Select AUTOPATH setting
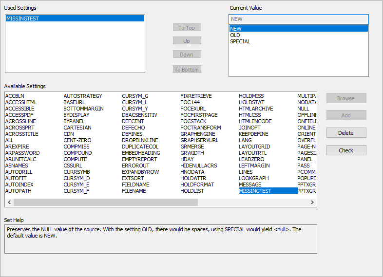Viewport: 383px width, 277px height. (x=19, y=191)
